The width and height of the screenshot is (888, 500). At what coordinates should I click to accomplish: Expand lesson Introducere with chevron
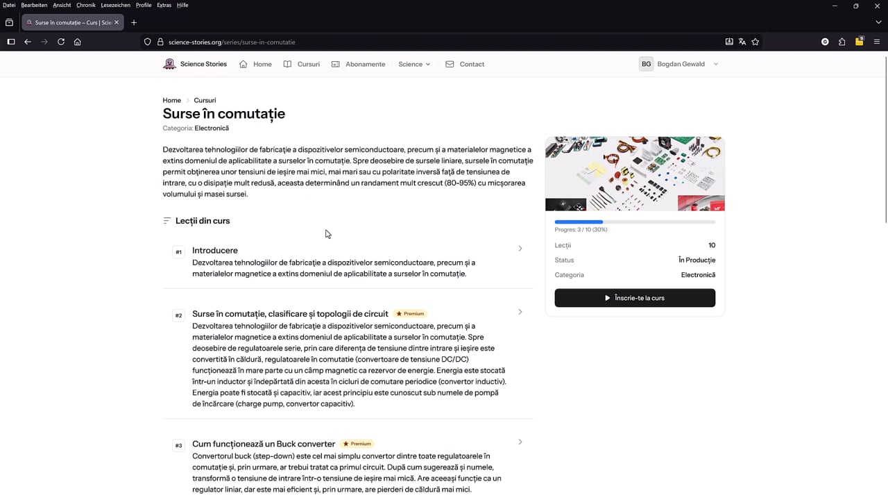(x=520, y=249)
